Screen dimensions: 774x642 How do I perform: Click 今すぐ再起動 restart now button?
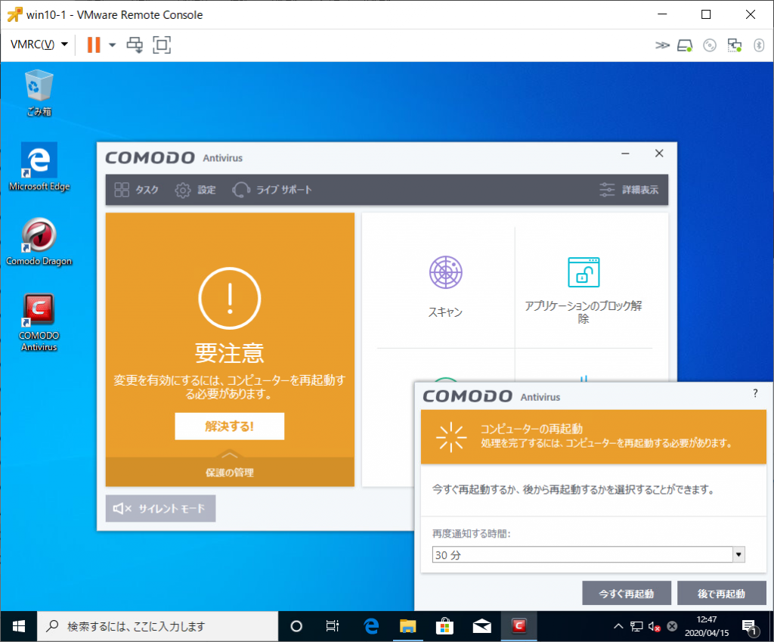(x=627, y=593)
